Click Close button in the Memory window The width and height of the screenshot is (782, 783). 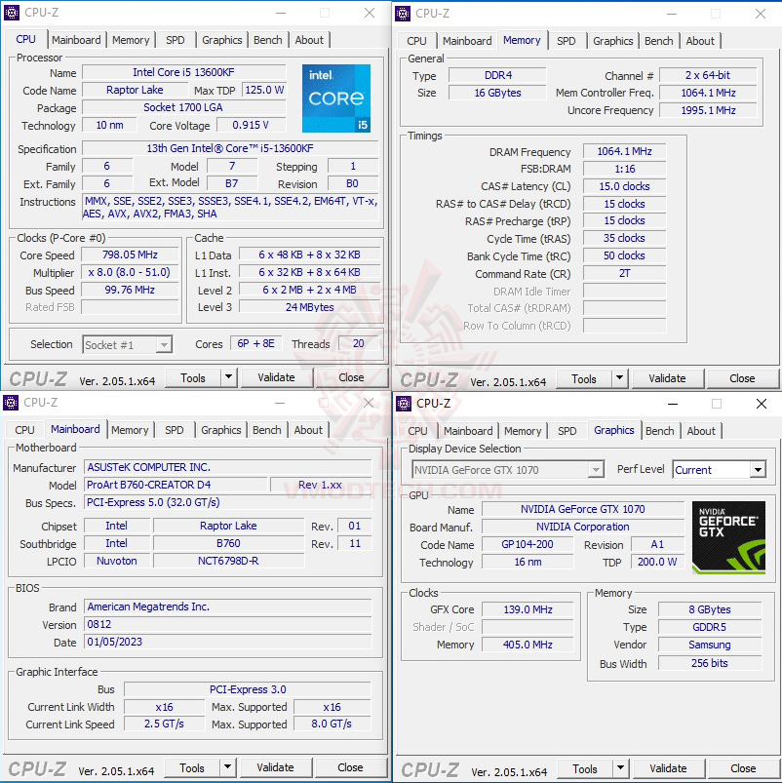click(742, 378)
